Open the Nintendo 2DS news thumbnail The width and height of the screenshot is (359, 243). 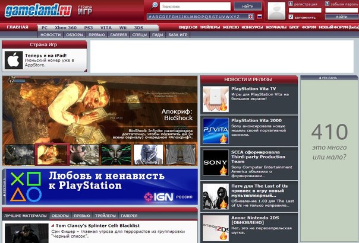pyautogui.click(x=216, y=228)
